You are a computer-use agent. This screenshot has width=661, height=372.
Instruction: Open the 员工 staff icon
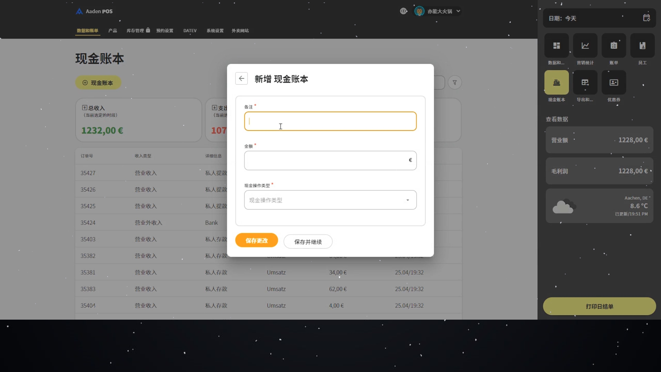(642, 45)
